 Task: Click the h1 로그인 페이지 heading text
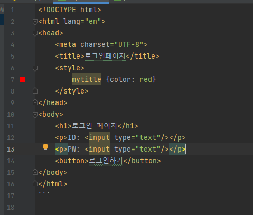(x=94, y=126)
